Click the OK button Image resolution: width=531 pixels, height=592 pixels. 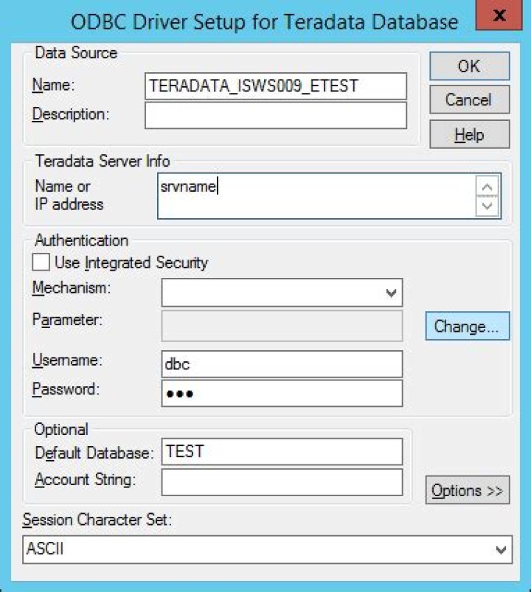coord(469,66)
